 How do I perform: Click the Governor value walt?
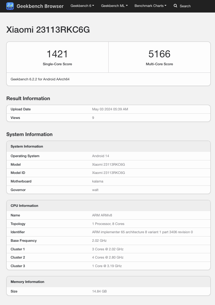[x=95, y=190]
